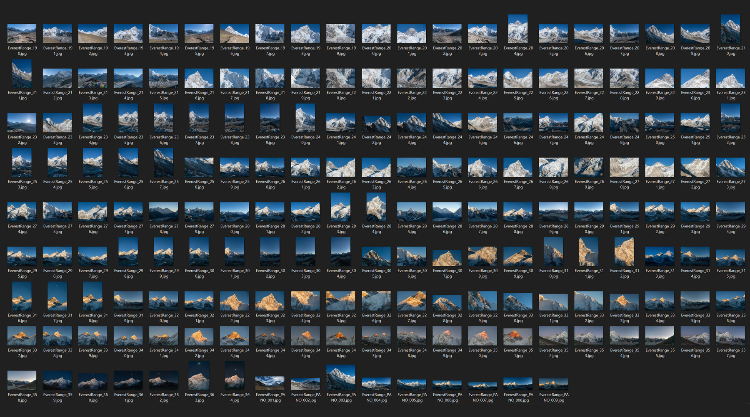This screenshot has width=750, height=417.
Task: Select the EverestRange_311.jpg thumbnail
Action: click(x=589, y=252)
